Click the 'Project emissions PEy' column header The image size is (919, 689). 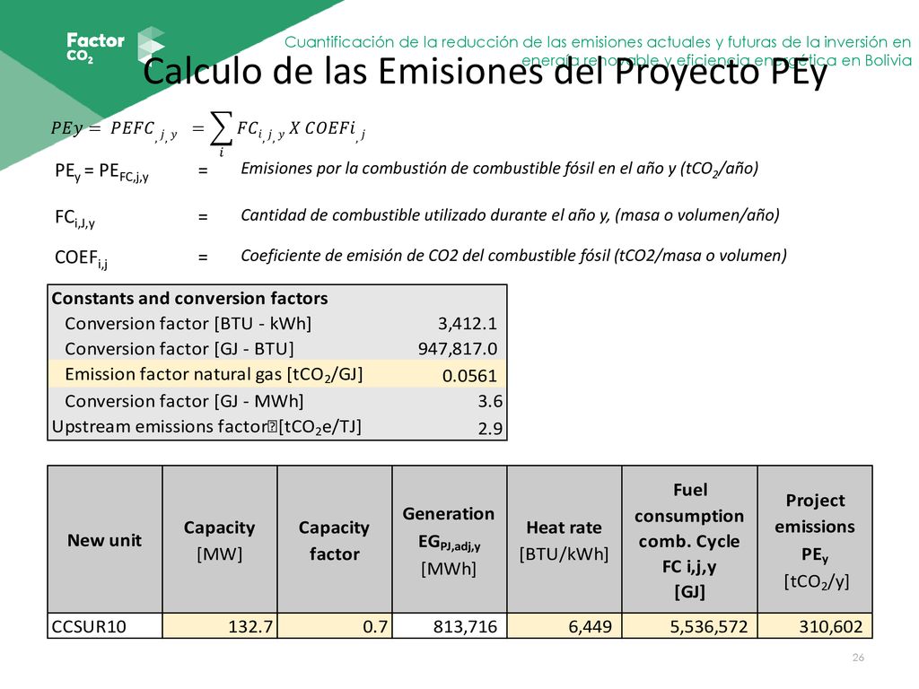pos(815,540)
